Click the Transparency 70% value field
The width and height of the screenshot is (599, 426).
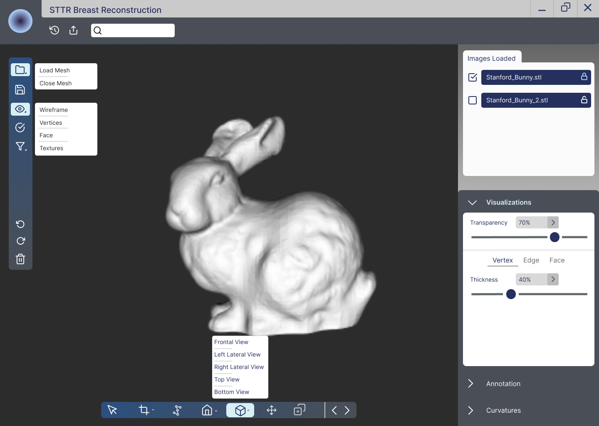tap(532, 223)
